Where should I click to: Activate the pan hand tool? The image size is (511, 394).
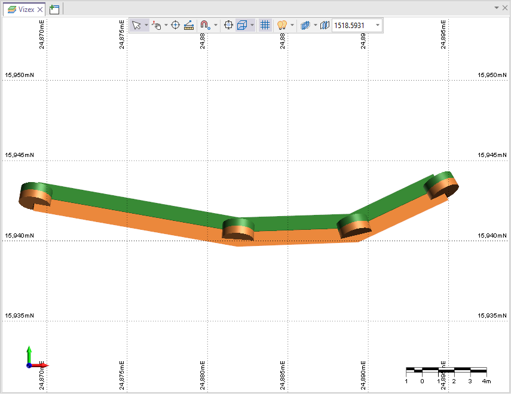click(x=157, y=25)
